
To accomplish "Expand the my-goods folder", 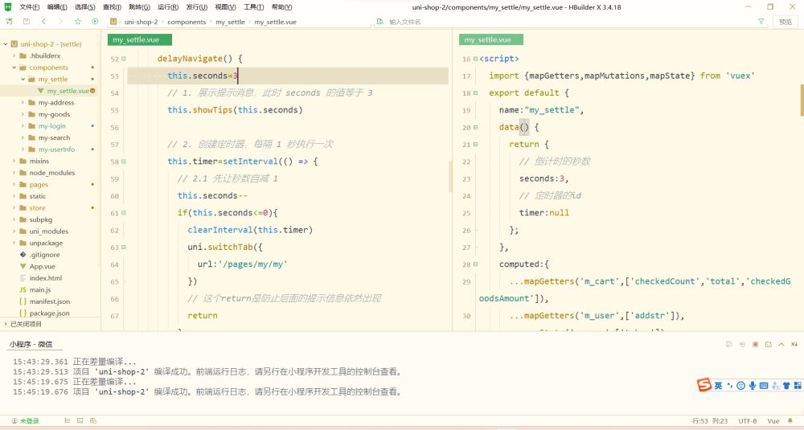I will tap(23, 114).
